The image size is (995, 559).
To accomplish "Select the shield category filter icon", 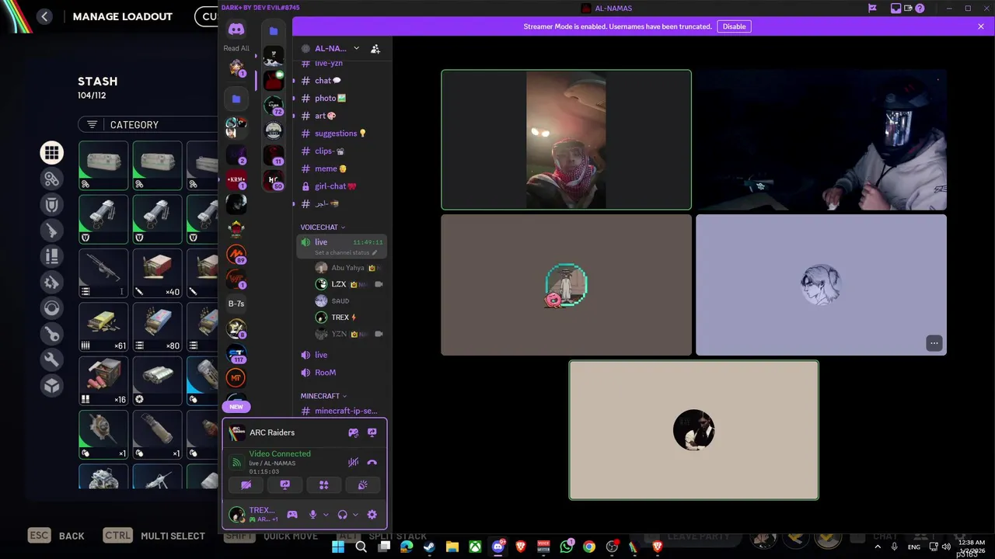I will [x=52, y=205].
